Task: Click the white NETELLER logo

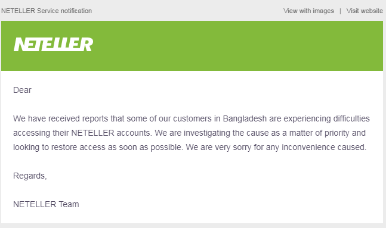Action: coord(54,45)
